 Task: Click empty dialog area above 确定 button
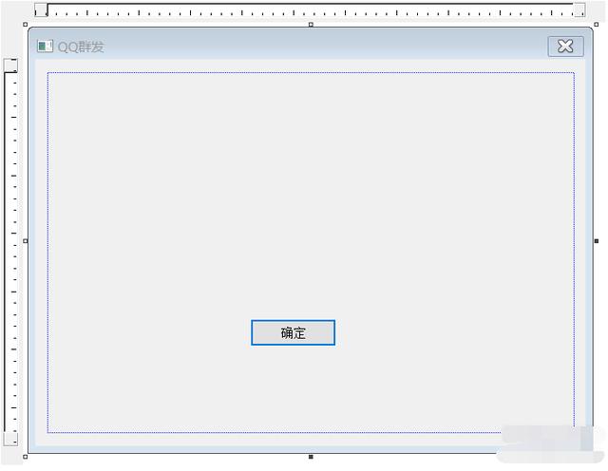pos(293,194)
